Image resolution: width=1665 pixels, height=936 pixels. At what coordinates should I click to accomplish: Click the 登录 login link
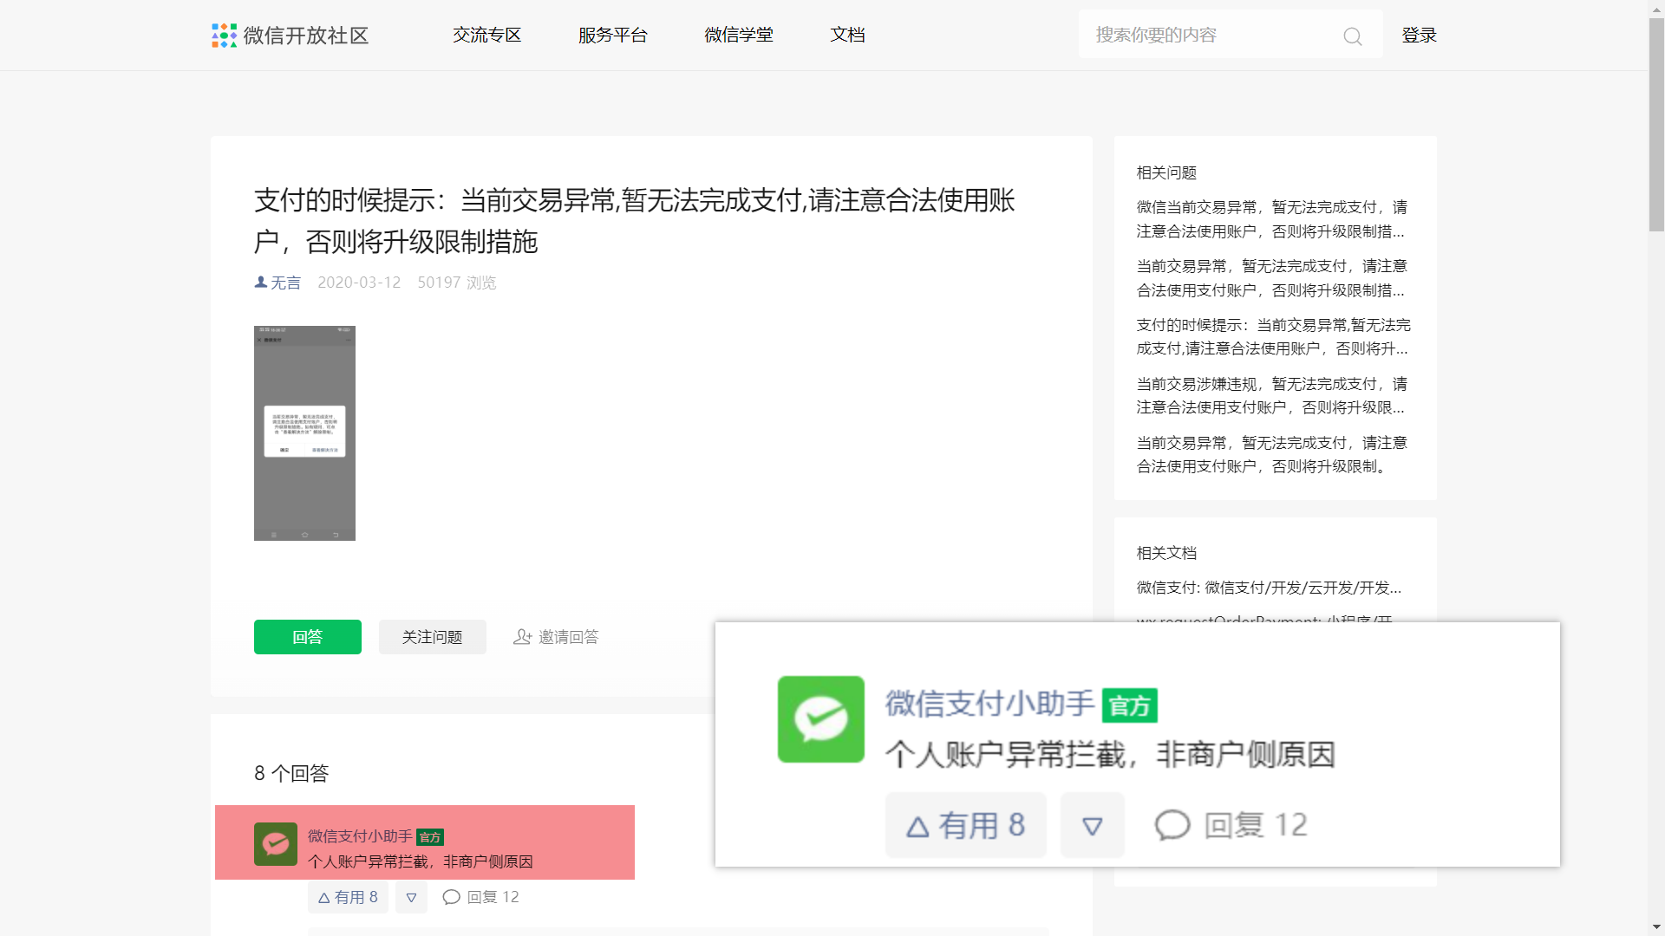[1419, 36]
